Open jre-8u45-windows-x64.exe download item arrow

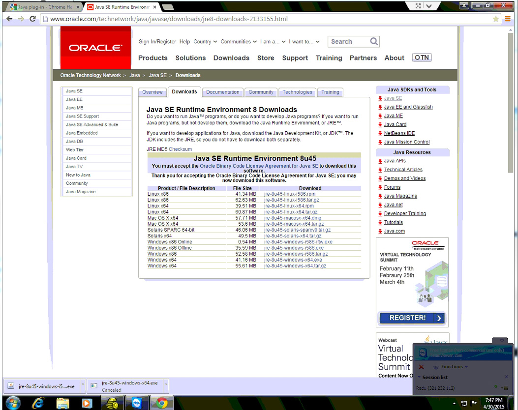point(166,385)
